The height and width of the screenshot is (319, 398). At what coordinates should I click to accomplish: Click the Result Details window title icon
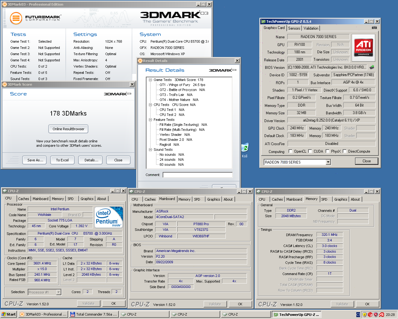140,61
